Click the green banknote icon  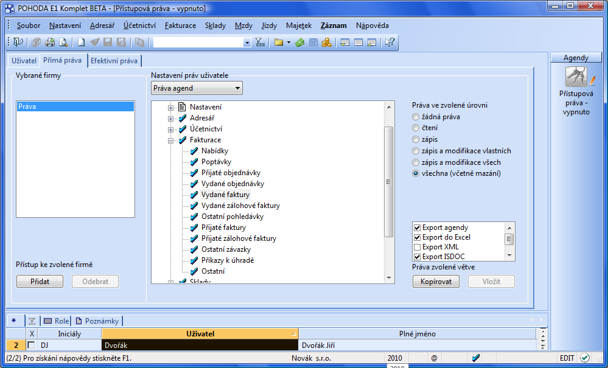point(299,42)
